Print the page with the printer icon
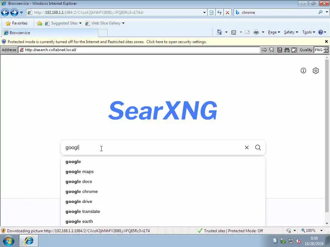The height and width of the screenshot is (247, 330). tap(256, 32)
